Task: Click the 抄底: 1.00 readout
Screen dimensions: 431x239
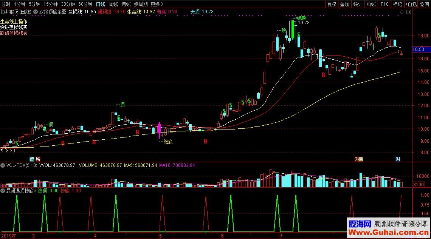Action: 71,191
